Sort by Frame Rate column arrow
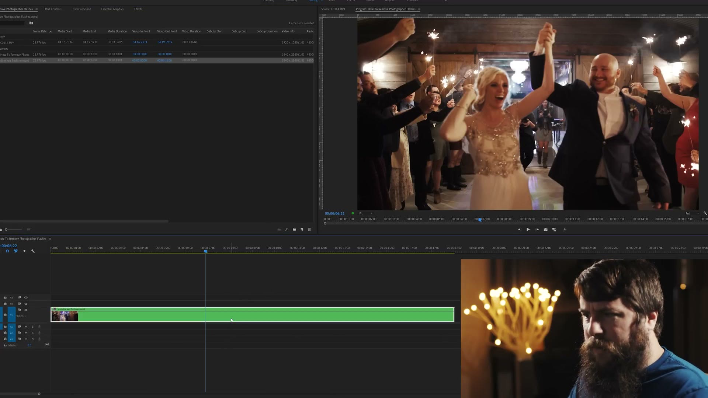This screenshot has width=708, height=398. pyautogui.click(x=51, y=32)
